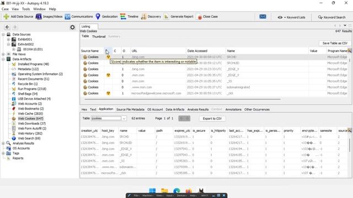353x198 pixels.
Task: Collapse the Data Artifacts node
Action: click(3, 59)
